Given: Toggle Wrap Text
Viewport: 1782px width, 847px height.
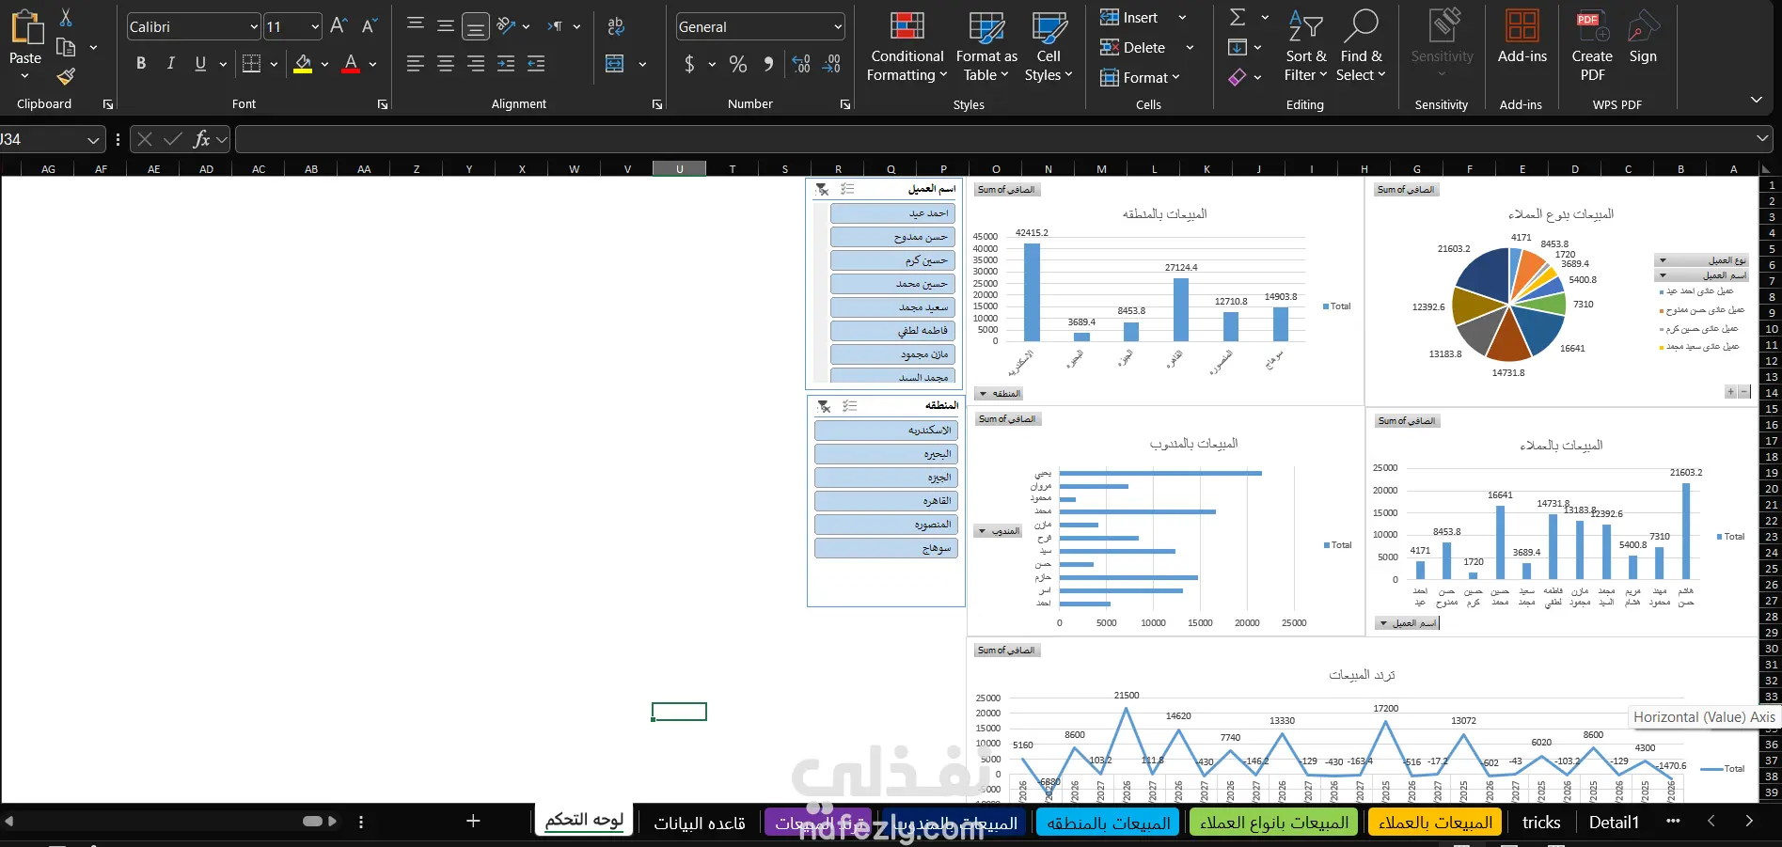Looking at the screenshot, I should [x=616, y=26].
